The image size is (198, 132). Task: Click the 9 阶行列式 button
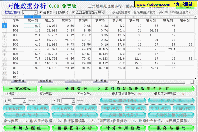184,108
